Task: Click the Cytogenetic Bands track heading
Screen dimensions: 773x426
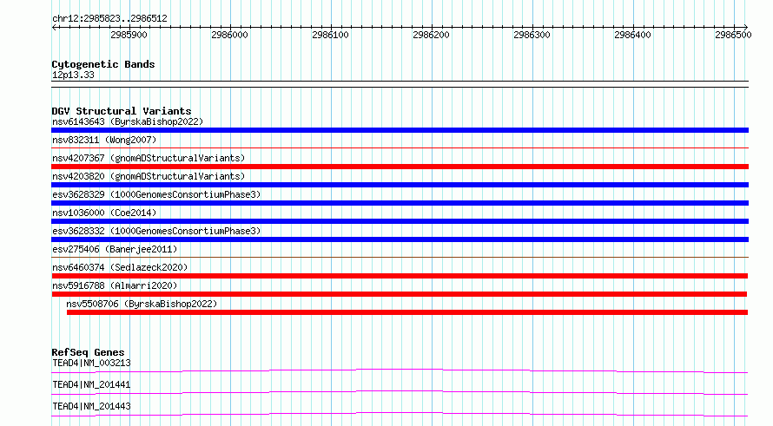Action: pos(103,64)
